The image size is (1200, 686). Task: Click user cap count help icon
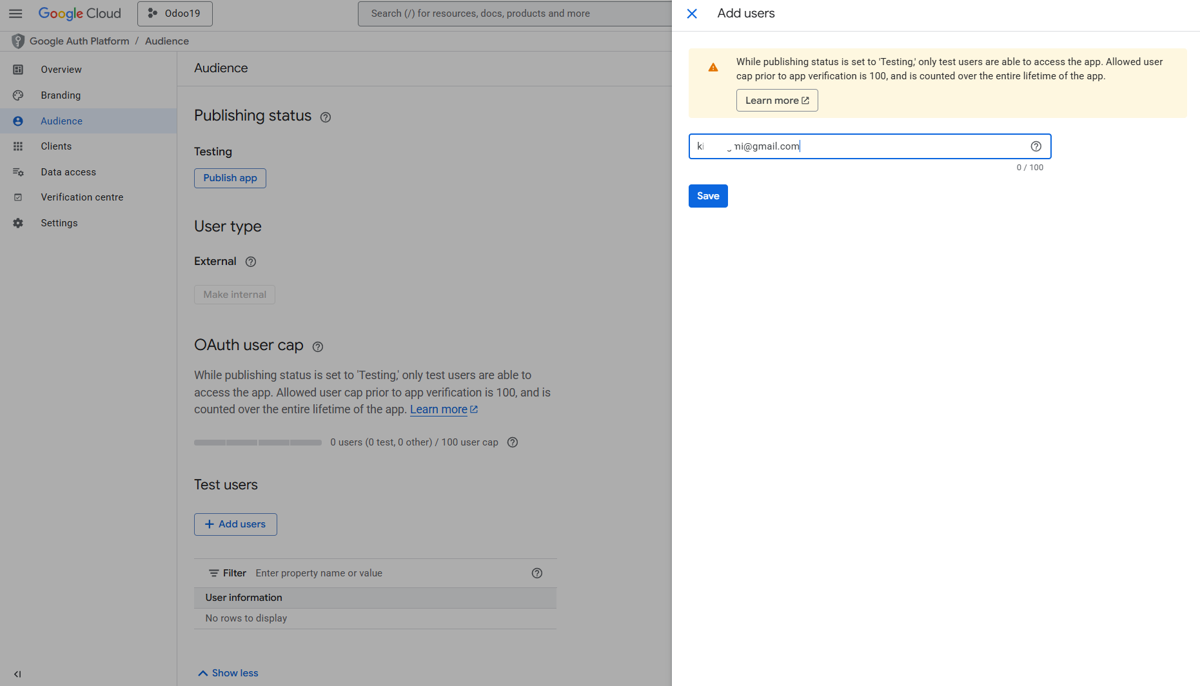click(513, 442)
